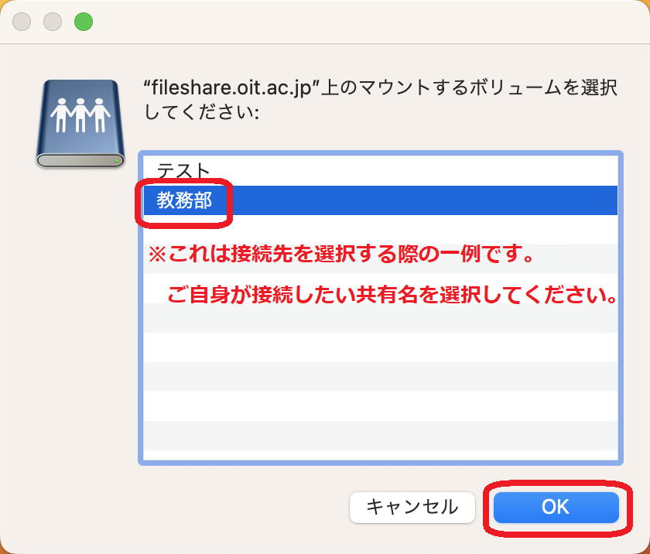Click the キャンセル button
The width and height of the screenshot is (650, 554).
coord(412,507)
